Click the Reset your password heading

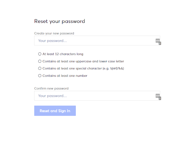(60, 21)
